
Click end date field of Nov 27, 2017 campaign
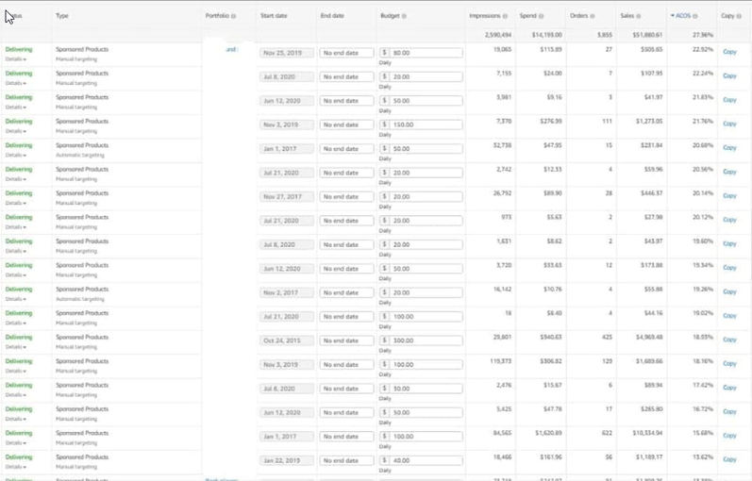pyautogui.click(x=346, y=196)
